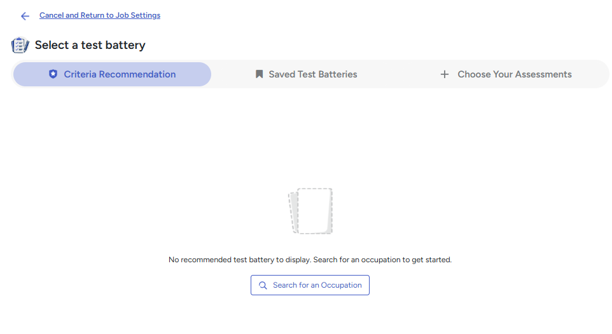Screen dimensions: 612x334
Task: Click the shield star icon
Action: [x=53, y=74]
